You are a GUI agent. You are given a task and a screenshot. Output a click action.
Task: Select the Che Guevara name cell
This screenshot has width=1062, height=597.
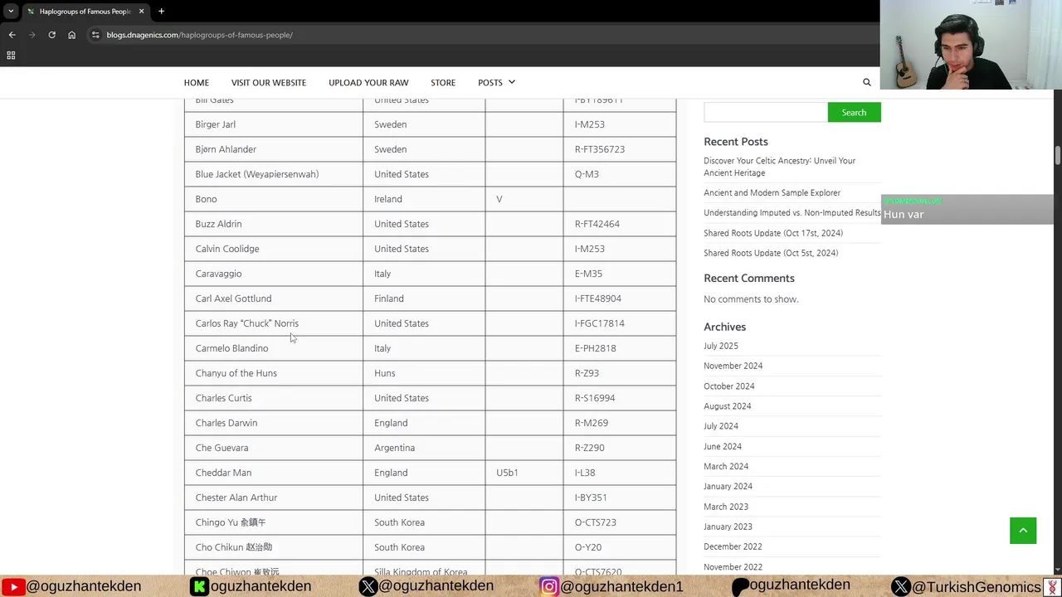click(x=274, y=448)
